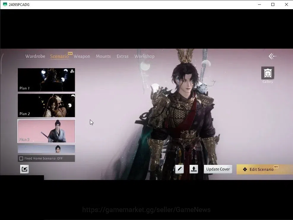
Task: Open the Workshop tab
Action: pos(145,56)
